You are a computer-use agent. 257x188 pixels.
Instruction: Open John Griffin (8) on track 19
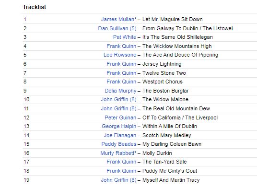(x=118, y=180)
